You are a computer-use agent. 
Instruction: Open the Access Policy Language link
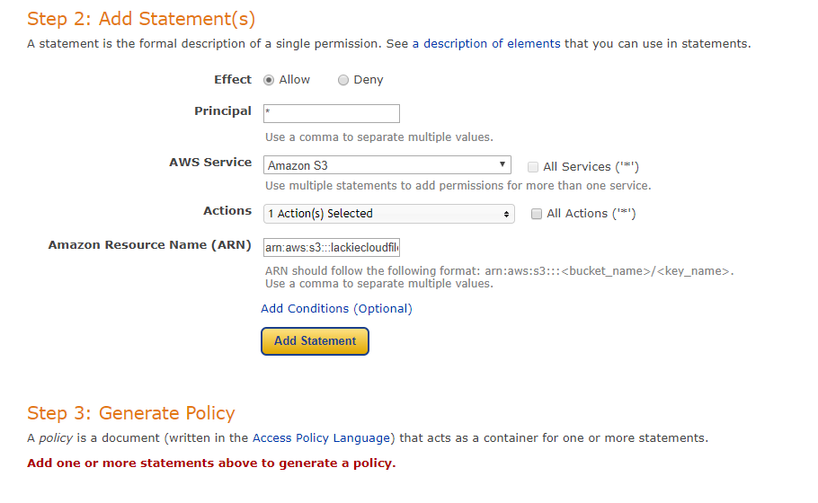322,438
